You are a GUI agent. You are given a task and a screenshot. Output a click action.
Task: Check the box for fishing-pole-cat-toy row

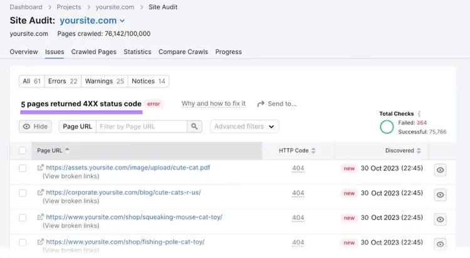click(23, 242)
